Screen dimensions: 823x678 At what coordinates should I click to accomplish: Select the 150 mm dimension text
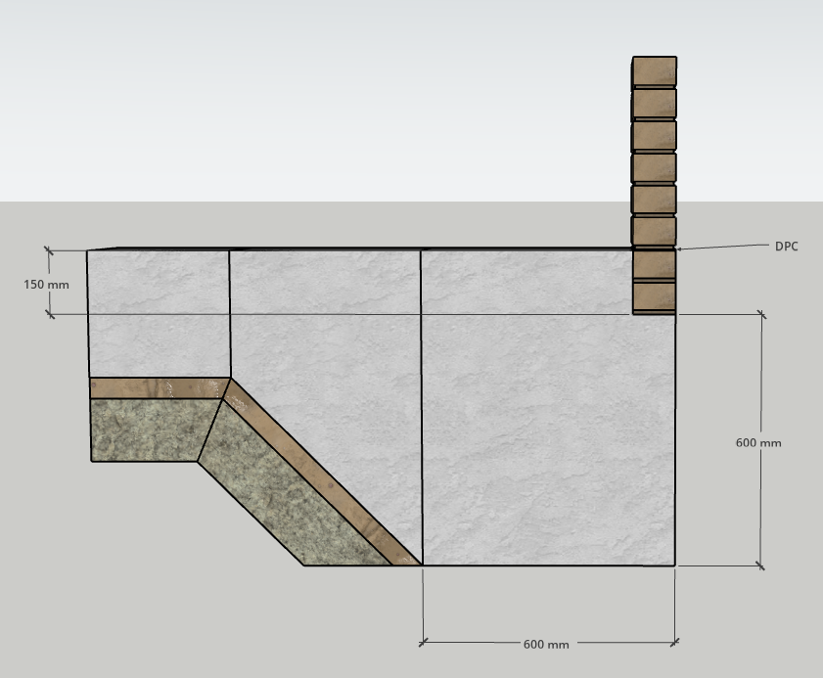[x=47, y=285]
